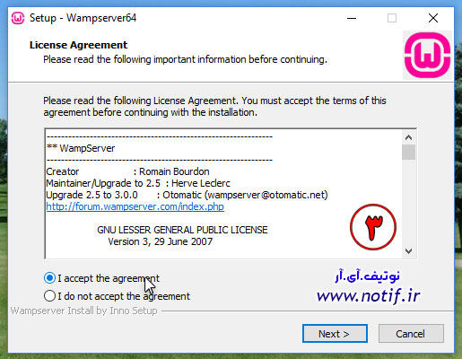
Task: Click the Wampserver icon in the title bar
Action: click(x=18, y=18)
